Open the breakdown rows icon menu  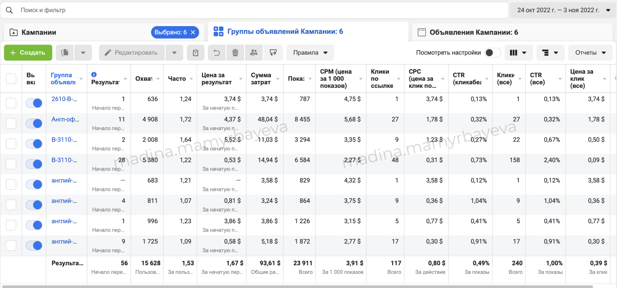point(550,53)
